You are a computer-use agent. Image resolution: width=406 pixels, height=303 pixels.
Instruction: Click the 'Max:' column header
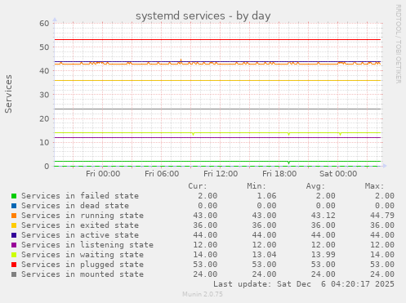coord(374,186)
